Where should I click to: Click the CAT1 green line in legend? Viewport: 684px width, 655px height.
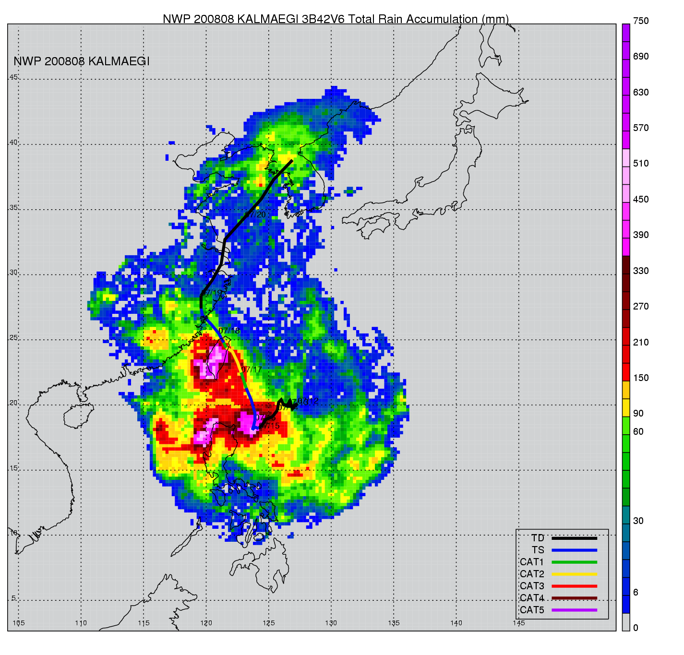coord(574,562)
